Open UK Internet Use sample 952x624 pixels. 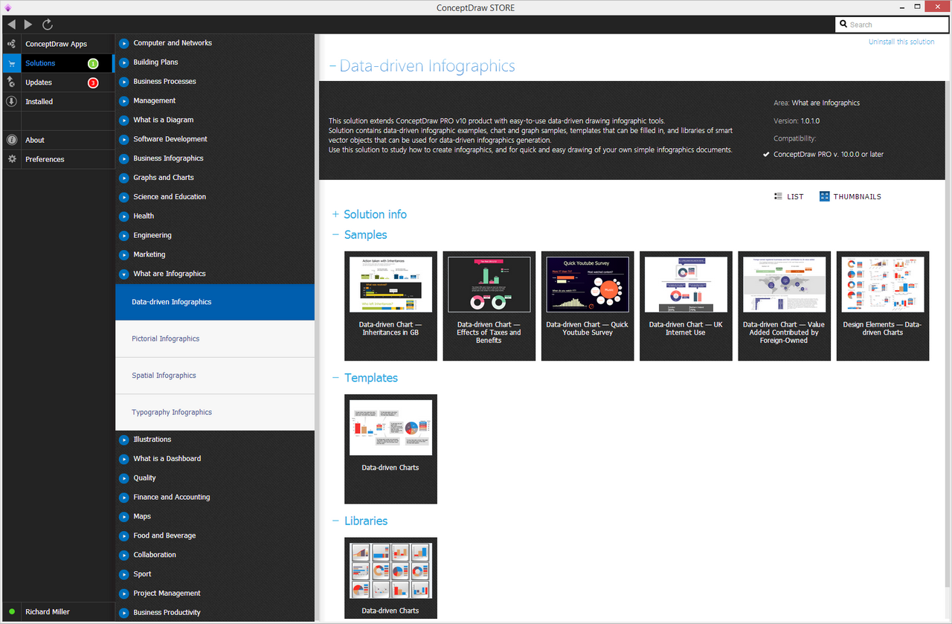pyautogui.click(x=686, y=306)
